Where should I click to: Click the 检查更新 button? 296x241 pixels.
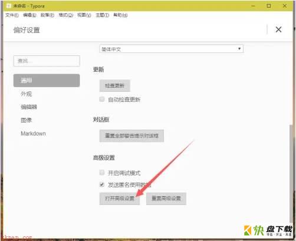[x=114, y=85]
